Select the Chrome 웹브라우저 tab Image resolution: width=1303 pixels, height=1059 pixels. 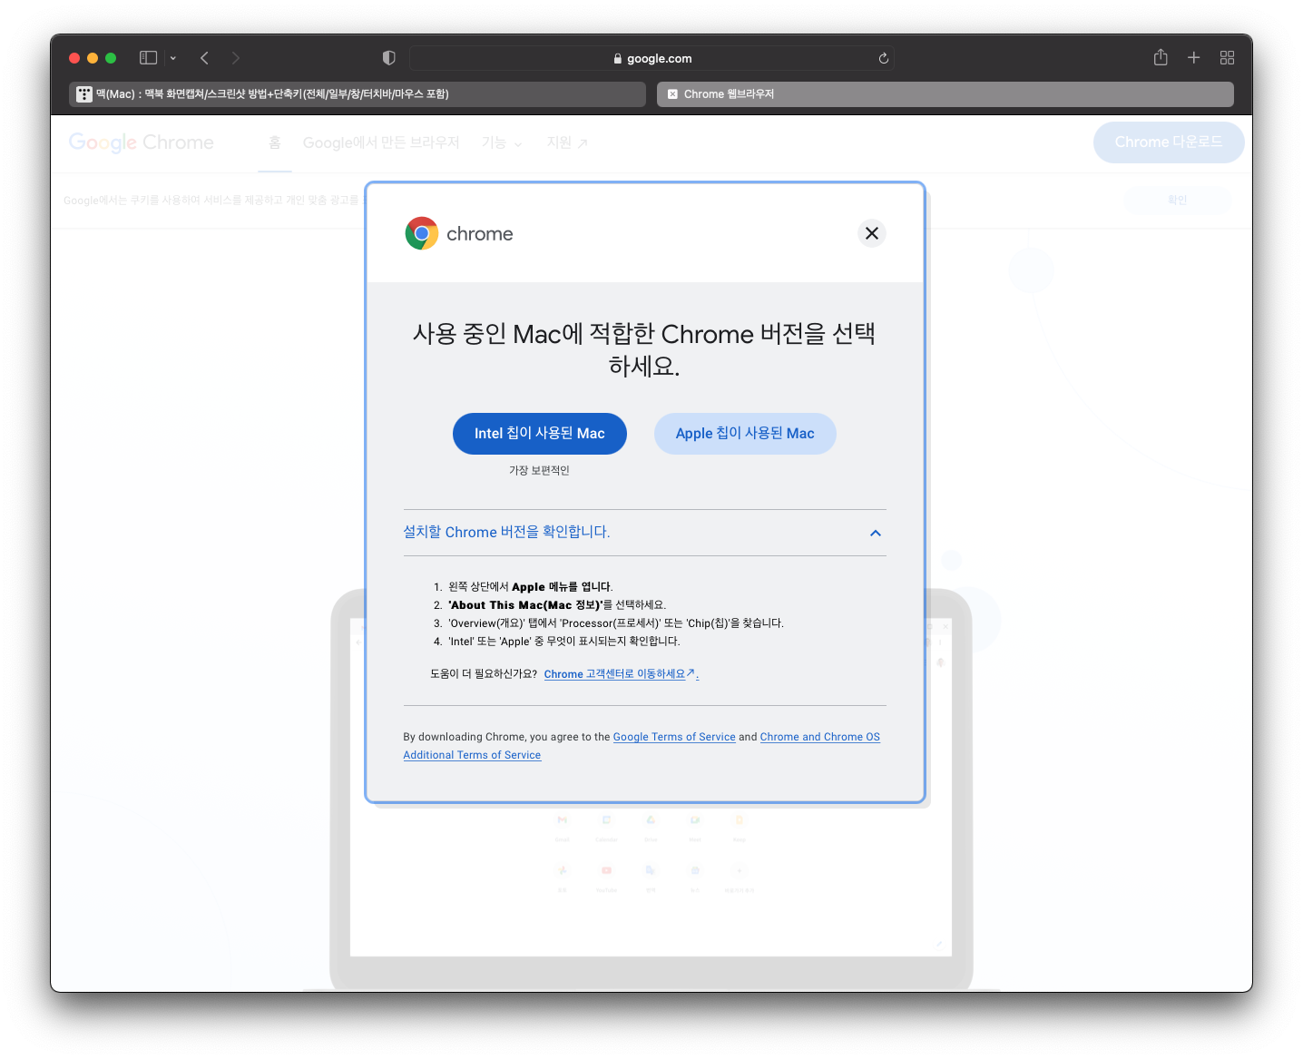[945, 93]
